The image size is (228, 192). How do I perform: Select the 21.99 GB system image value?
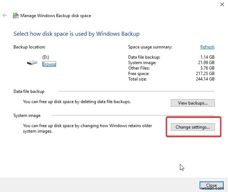[x=206, y=63]
